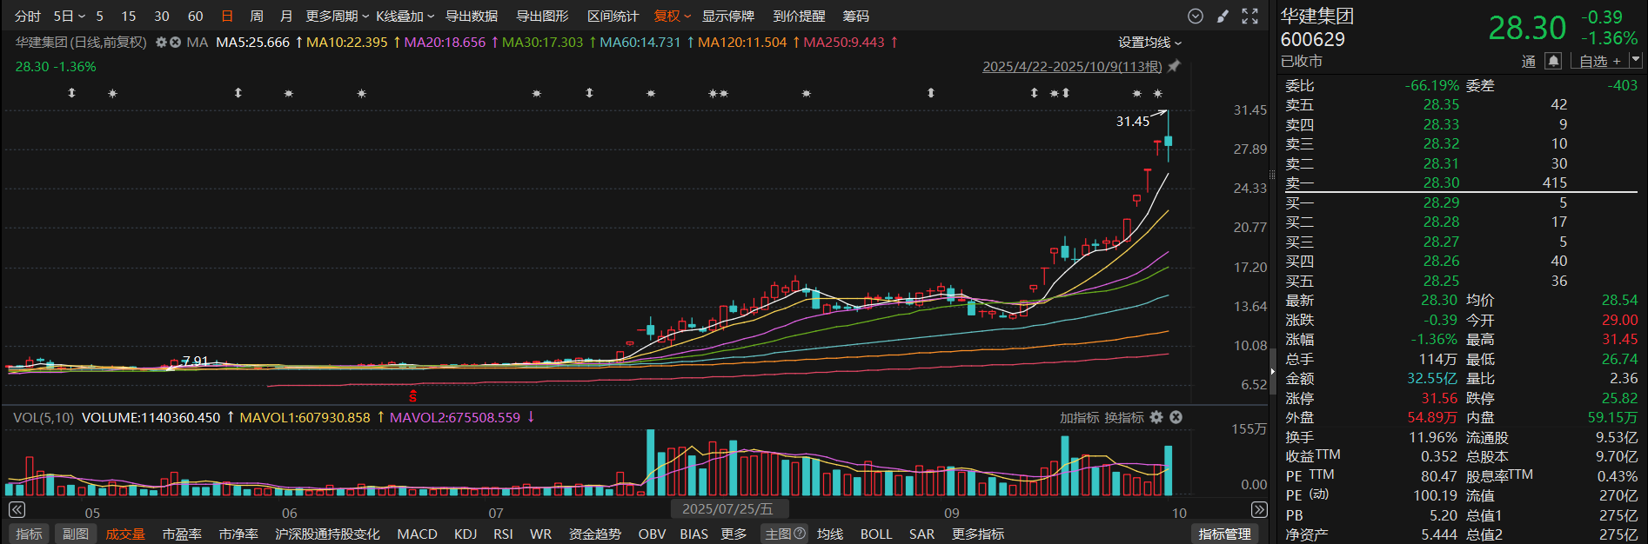Open the drawing brush tool
1648x544 pixels.
tap(1223, 17)
